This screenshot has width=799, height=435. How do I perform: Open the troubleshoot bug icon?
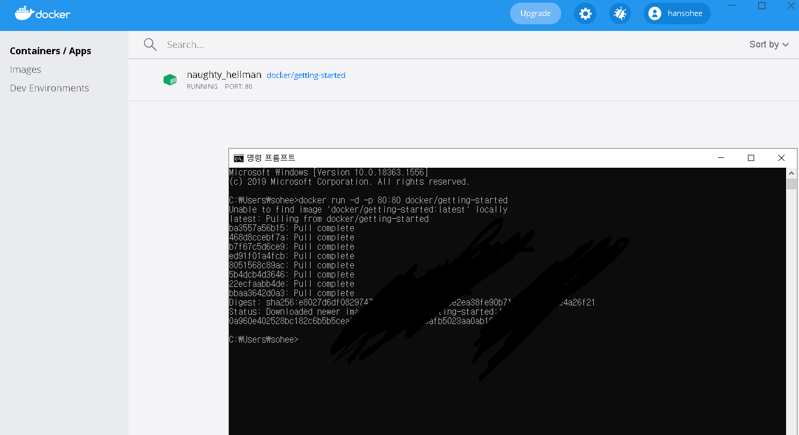[x=620, y=13]
